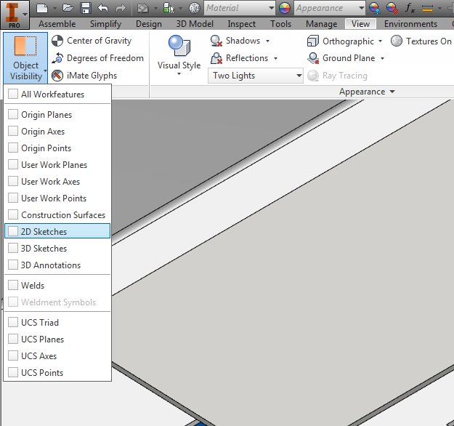Expand the Orthographic options arrow
The image size is (454, 426).
coord(380,41)
